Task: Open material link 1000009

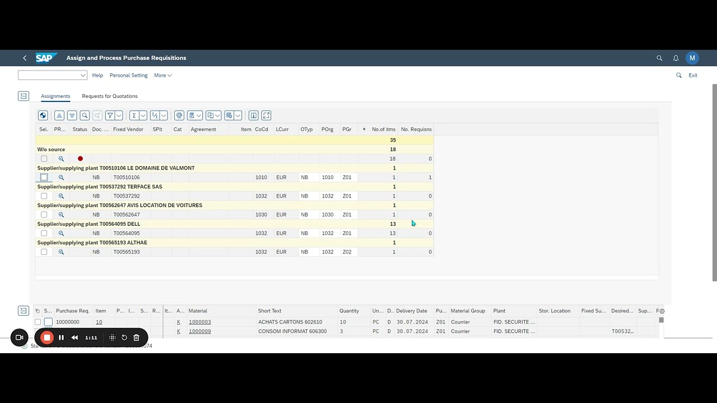Action: click(200, 331)
